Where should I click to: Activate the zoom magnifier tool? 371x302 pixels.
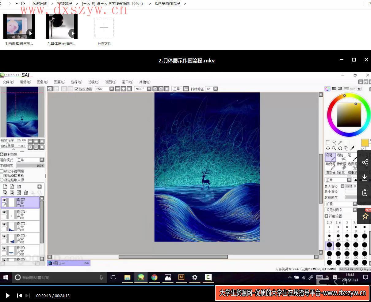click(334, 148)
